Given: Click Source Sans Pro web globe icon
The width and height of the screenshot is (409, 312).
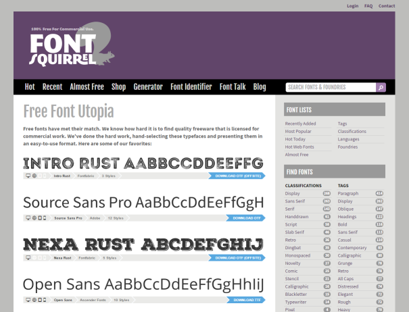Looking at the screenshot, I should (34, 218).
